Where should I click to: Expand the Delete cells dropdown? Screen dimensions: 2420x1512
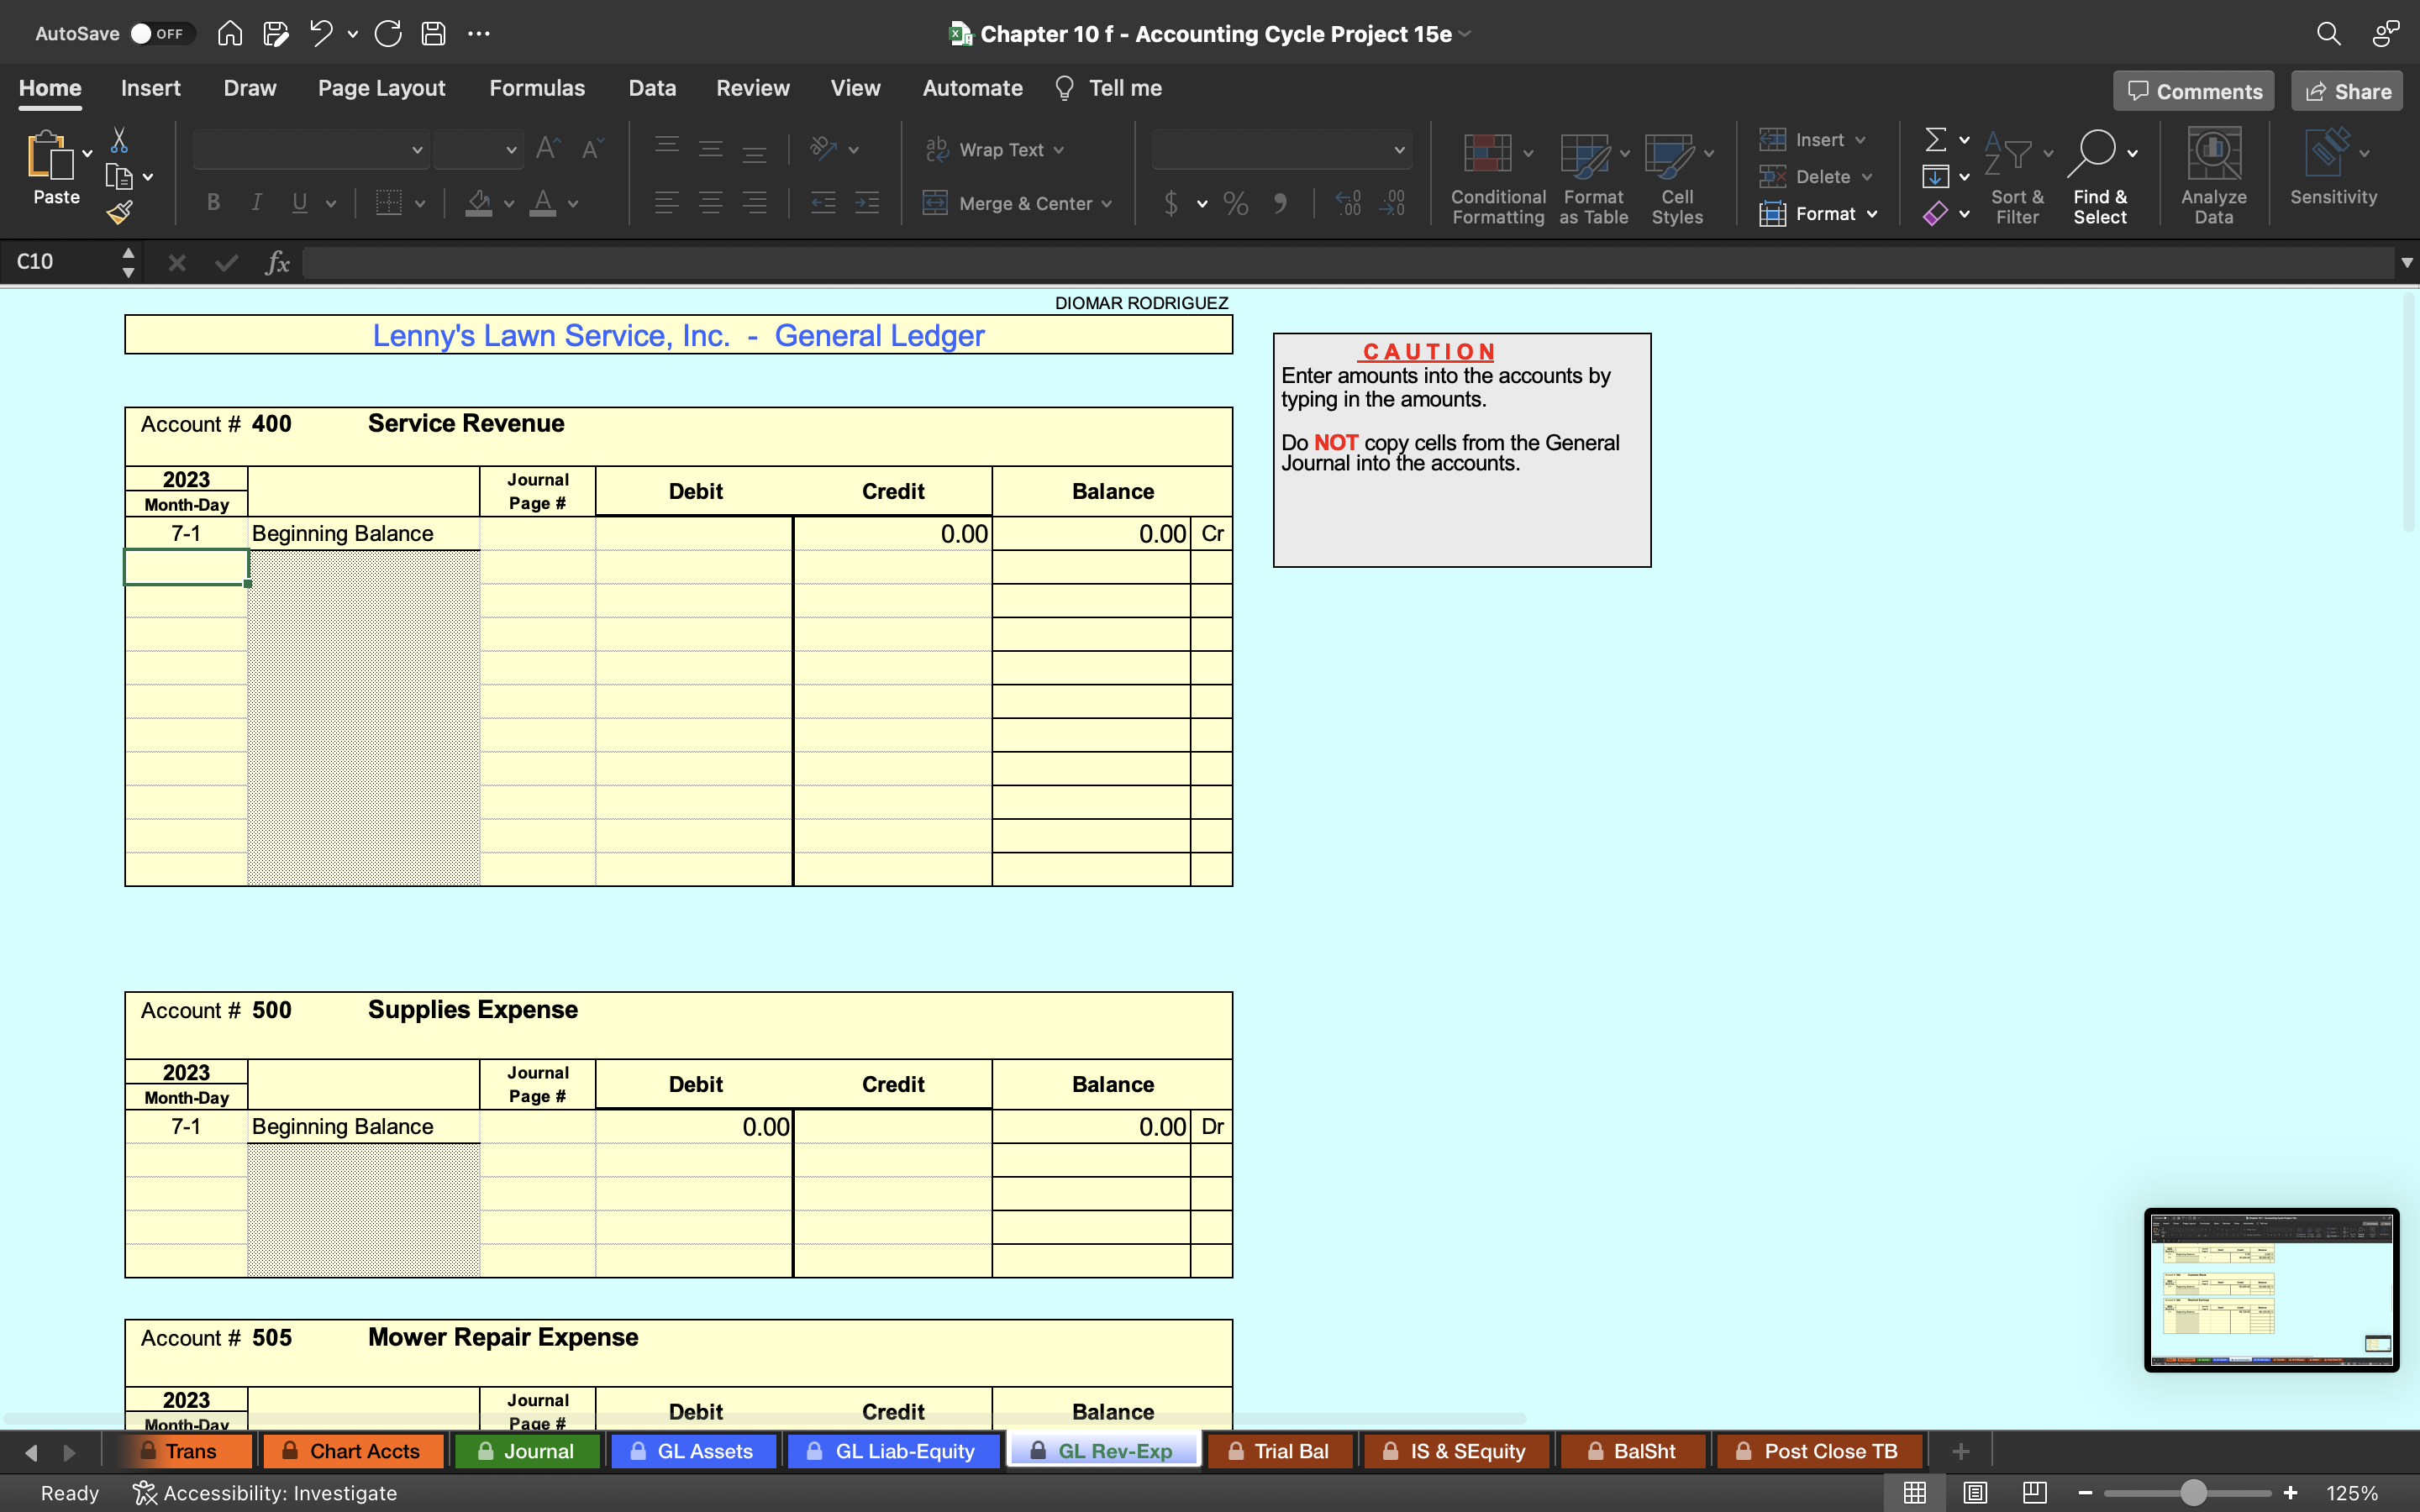(x=1867, y=177)
